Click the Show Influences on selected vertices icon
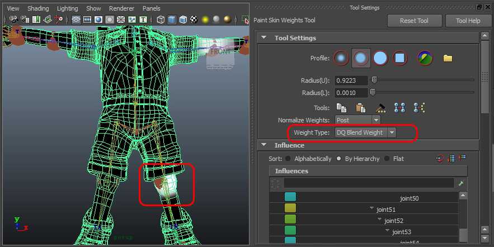 pyautogui.click(x=420, y=108)
